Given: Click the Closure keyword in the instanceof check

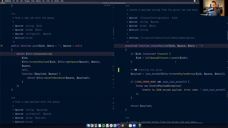Looking at the screenshot, I should (x=162, y=54).
